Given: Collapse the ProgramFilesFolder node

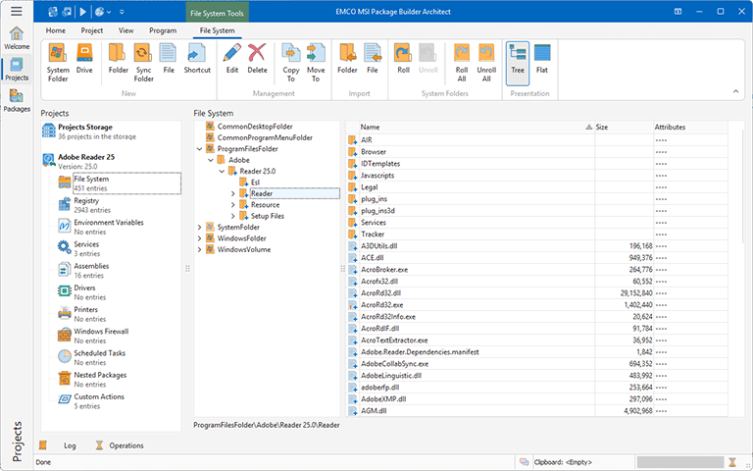Looking at the screenshot, I should click(200, 149).
